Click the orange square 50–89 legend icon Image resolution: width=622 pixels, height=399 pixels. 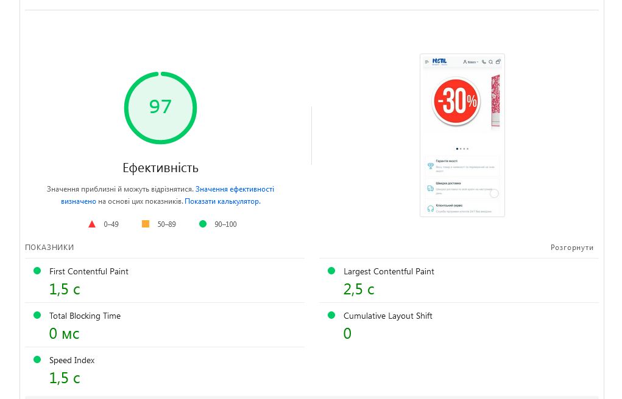[146, 224]
